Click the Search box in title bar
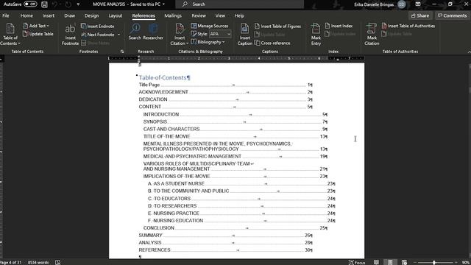 239,4
